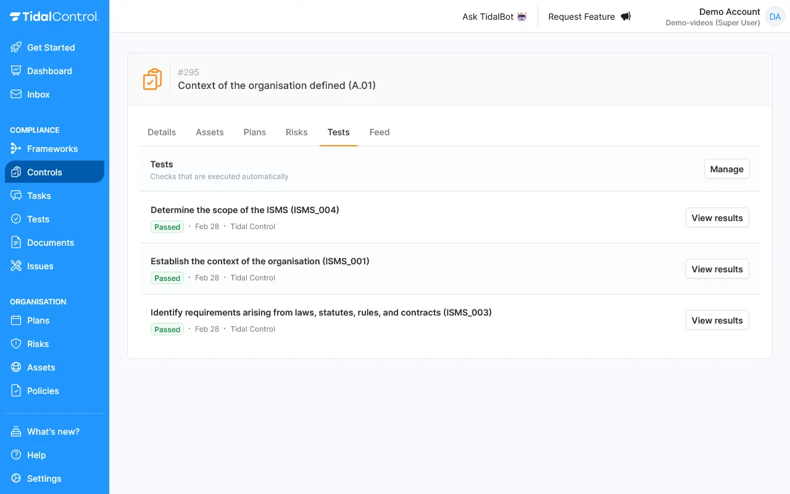Click control title Context of the organisation defined
The height and width of the screenshot is (494, 790).
pyautogui.click(x=276, y=86)
